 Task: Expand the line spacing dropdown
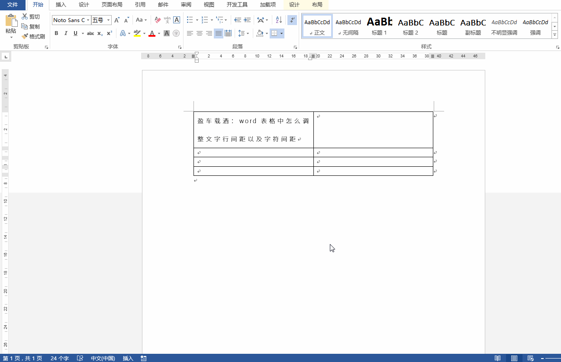247,33
